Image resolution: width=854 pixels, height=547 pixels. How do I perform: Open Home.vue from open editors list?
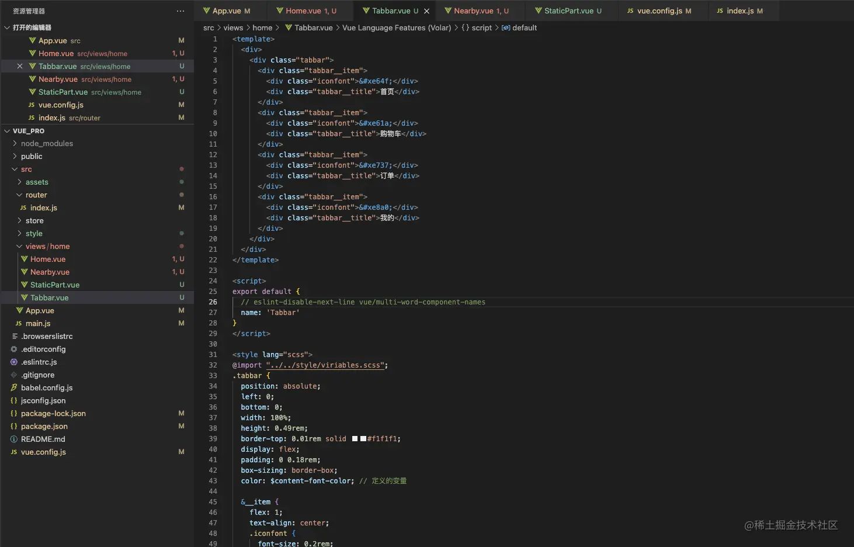pyautogui.click(x=97, y=53)
